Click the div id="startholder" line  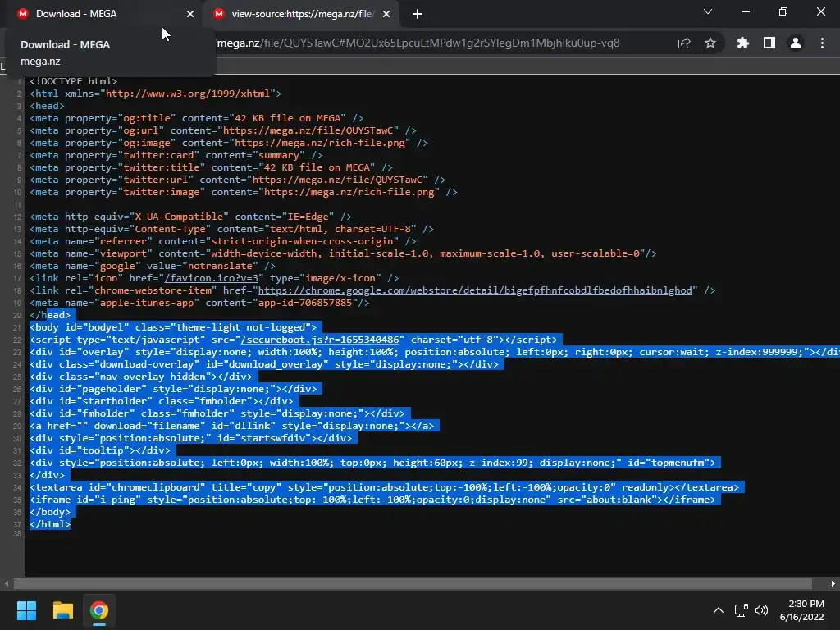[162, 401]
